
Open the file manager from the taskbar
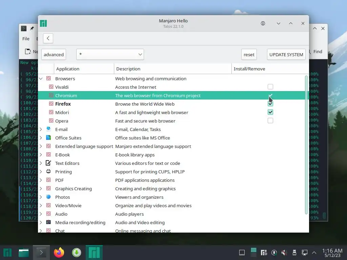(24, 253)
